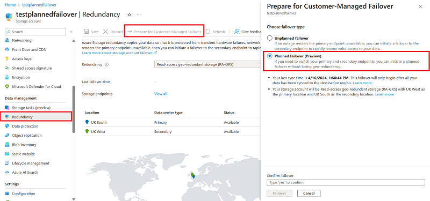Screen dimensions: 430x201
Task: Click scroll down arrow of sidebar
Action: click(74, 199)
